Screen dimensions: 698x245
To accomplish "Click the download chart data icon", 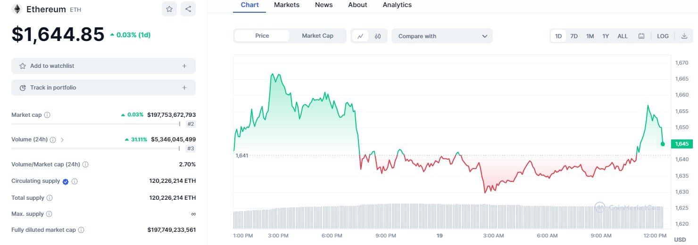I will [684, 36].
